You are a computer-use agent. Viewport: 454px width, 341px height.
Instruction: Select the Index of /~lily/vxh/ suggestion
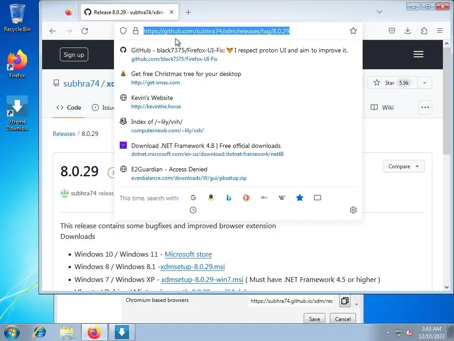click(x=238, y=126)
